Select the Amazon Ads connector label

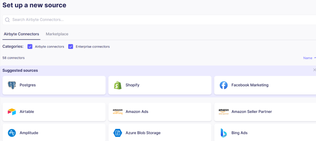pos(137,112)
